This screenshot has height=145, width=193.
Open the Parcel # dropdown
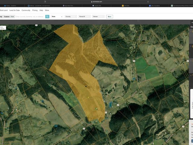(x=85, y=17)
